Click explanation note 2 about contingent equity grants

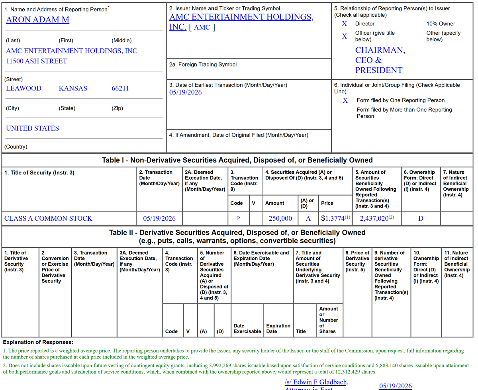pos(236,368)
